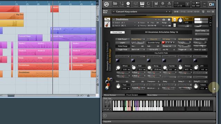The image size is (221, 124).
Task: Toggle the Info pane icon
Action: coord(128,4)
